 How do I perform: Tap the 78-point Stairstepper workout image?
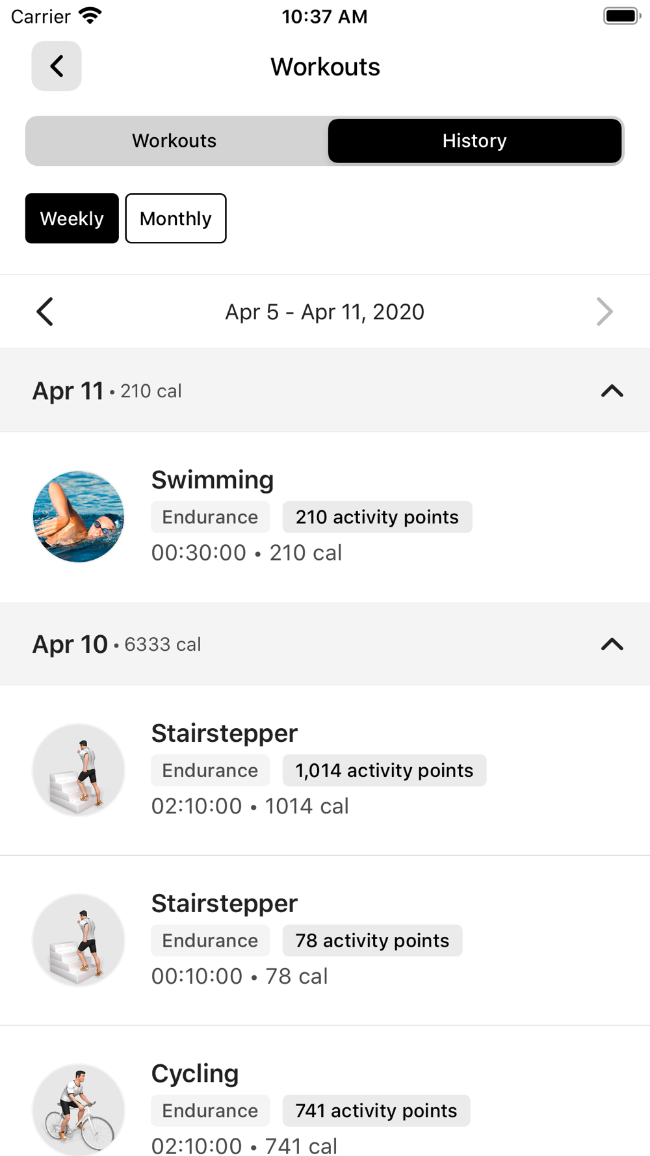pos(79,940)
